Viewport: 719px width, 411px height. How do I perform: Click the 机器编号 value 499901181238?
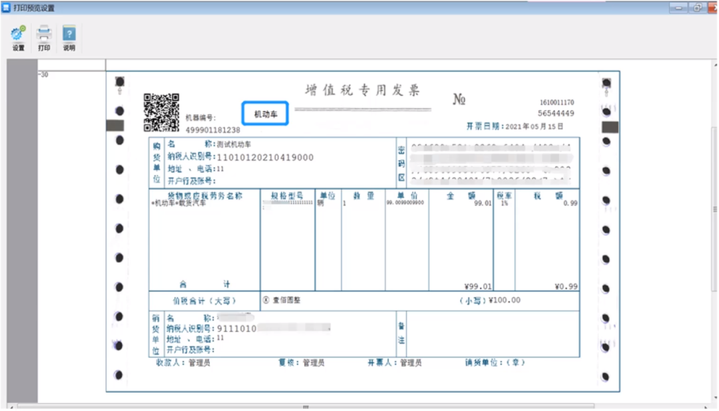(213, 130)
